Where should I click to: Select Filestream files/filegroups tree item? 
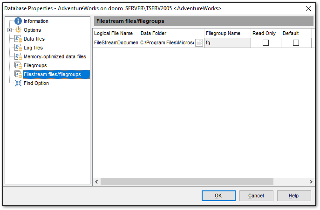tap(52, 74)
